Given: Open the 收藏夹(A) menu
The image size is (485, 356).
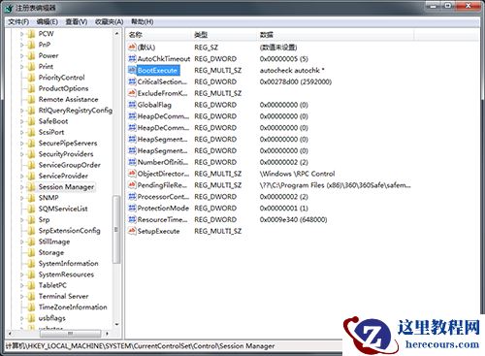Looking at the screenshot, I should (x=109, y=21).
